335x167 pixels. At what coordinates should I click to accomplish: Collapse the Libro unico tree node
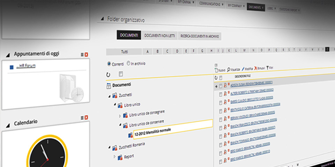coord(115,104)
